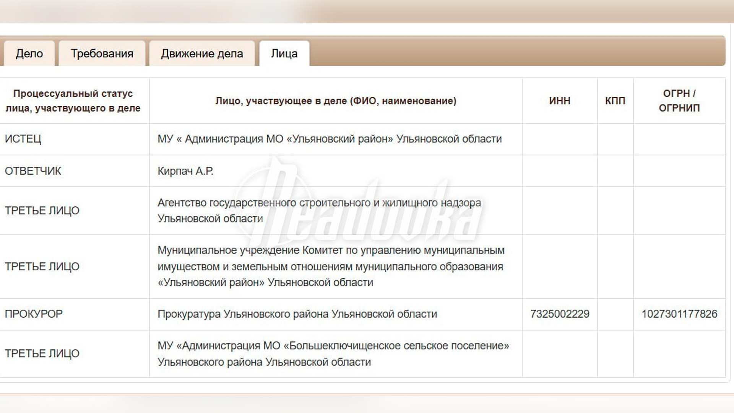Screen dimensions: 734x413
Task: Click Комитет по управлению муниципальным имуществом entry
Action: 331,267
